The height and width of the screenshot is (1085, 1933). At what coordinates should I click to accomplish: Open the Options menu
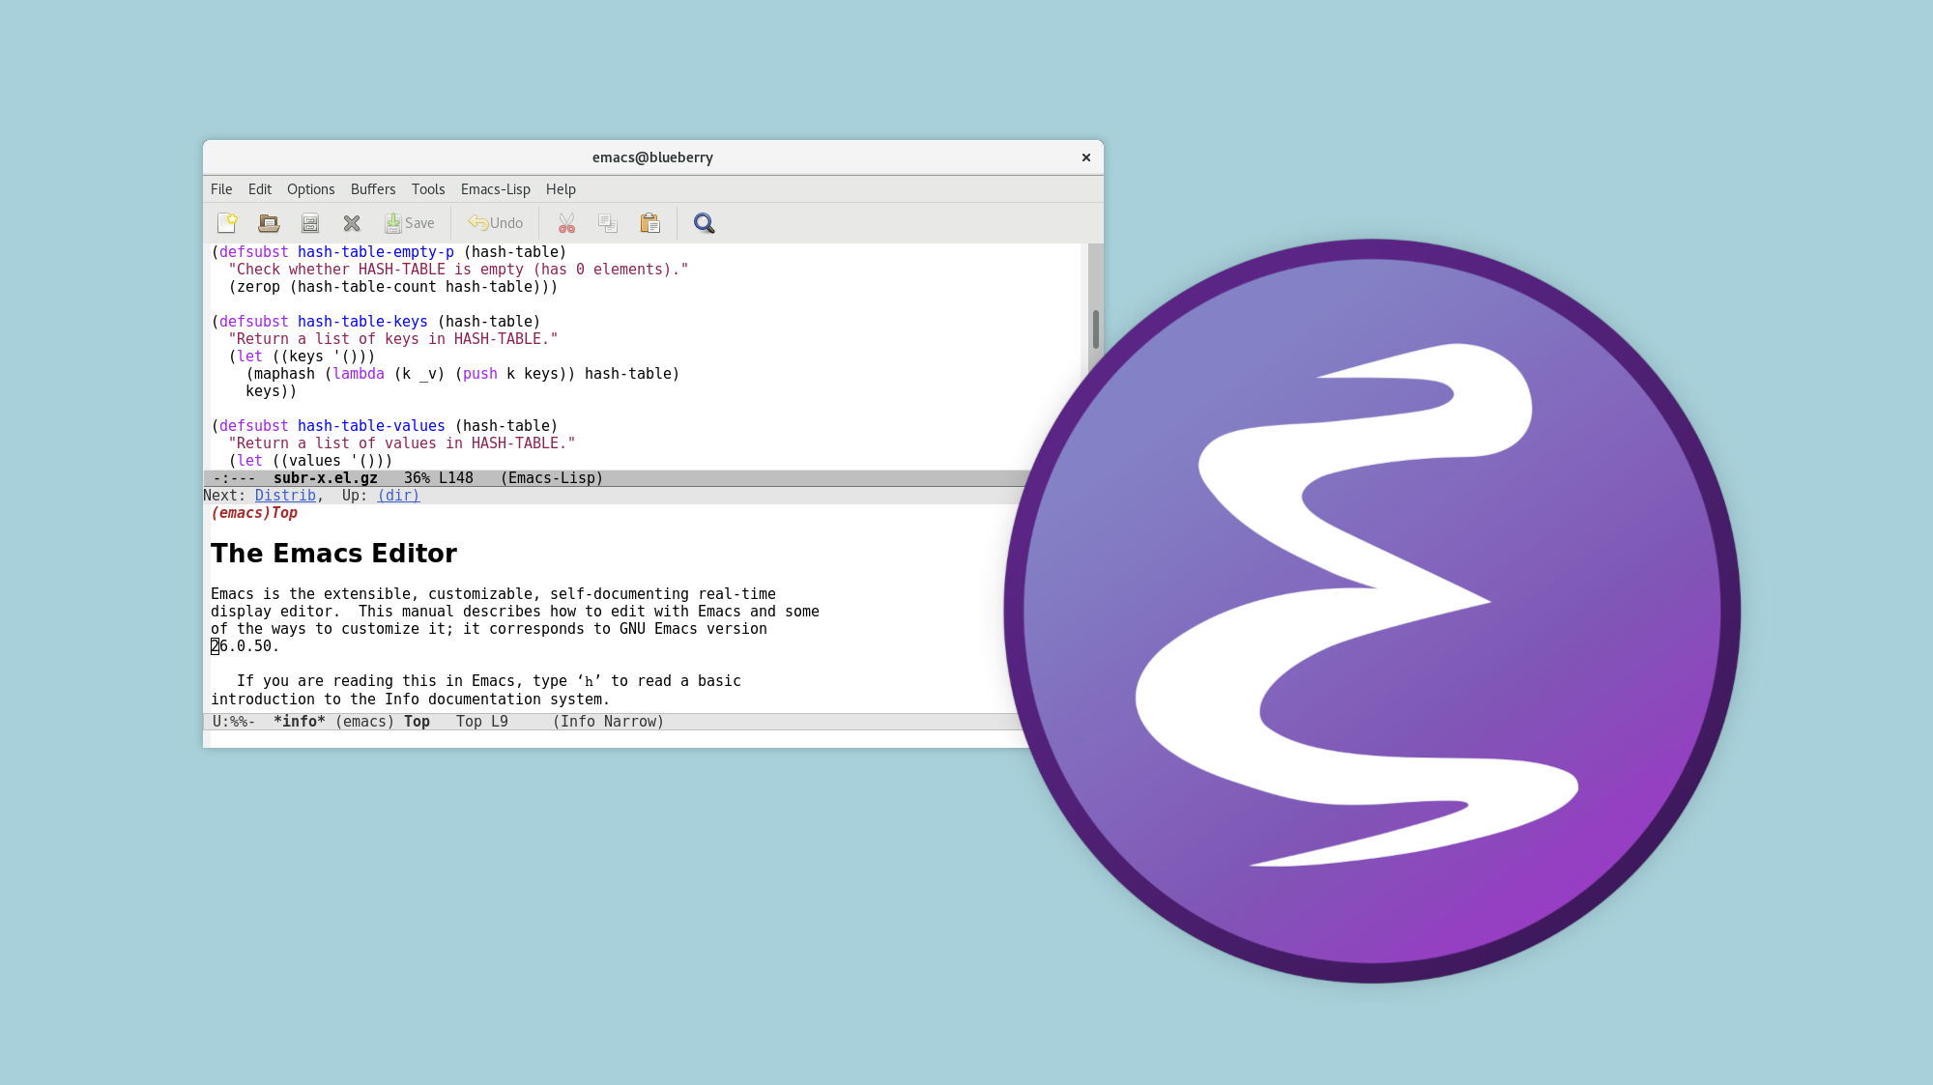click(x=311, y=189)
